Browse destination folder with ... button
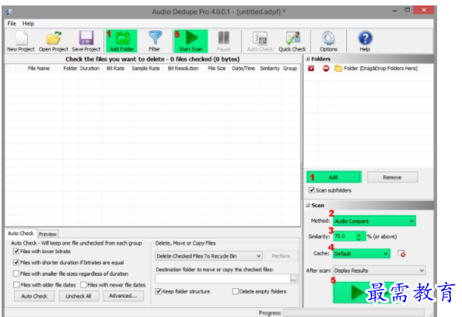The height and width of the screenshot is (317, 462). coord(293,279)
